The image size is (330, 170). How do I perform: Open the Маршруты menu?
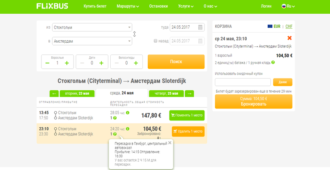pos(128,6)
